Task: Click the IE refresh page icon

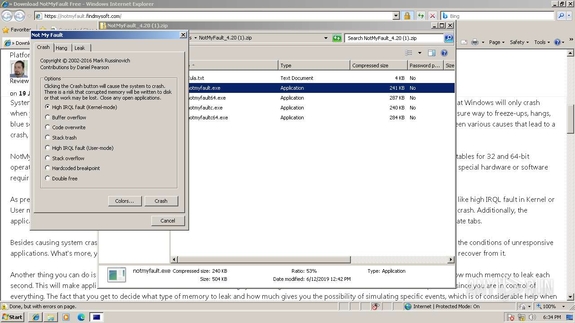Action: [420, 16]
